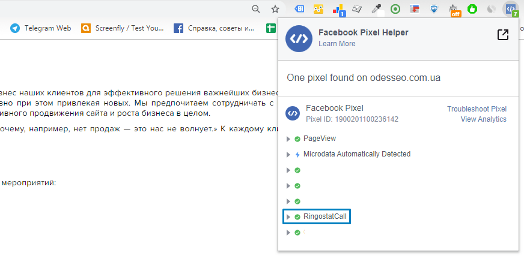This screenshot has height=259, width=524.
Task: Click the lightning bolt icon beside Microdata
Action: pyautogui.click(x=297, y=155)
